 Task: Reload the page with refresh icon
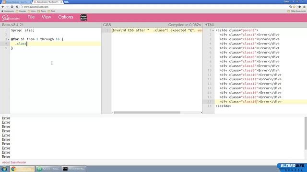click(x=12, y=7)
